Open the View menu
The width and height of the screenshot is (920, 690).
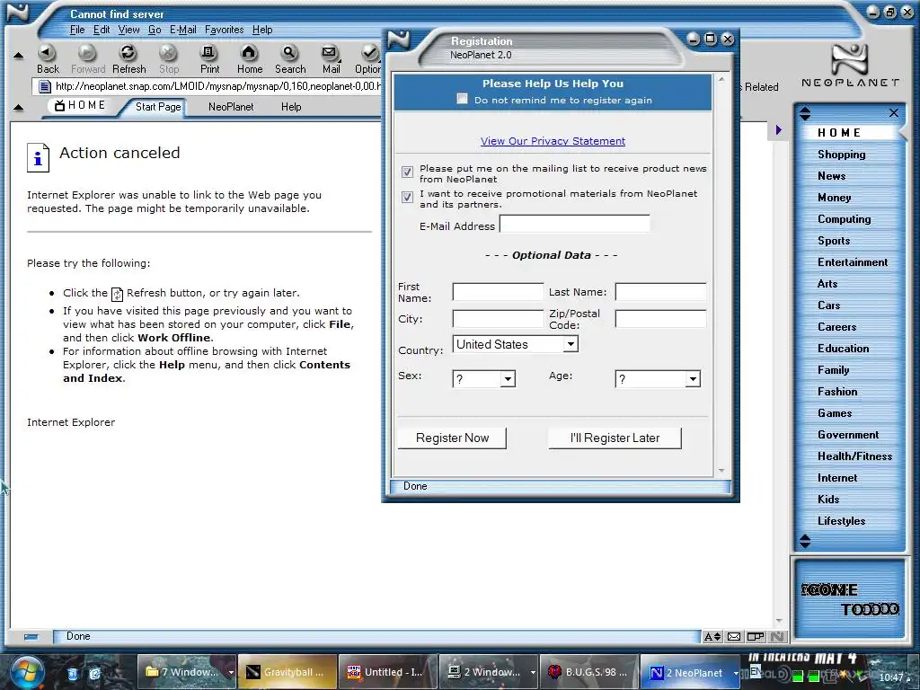pos(128,30)
